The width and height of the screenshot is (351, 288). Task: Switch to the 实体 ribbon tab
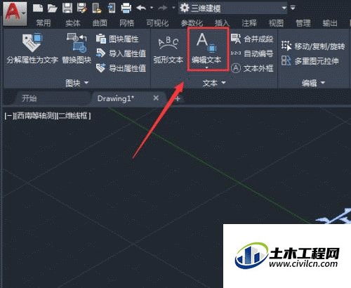(x=73, y=23)
